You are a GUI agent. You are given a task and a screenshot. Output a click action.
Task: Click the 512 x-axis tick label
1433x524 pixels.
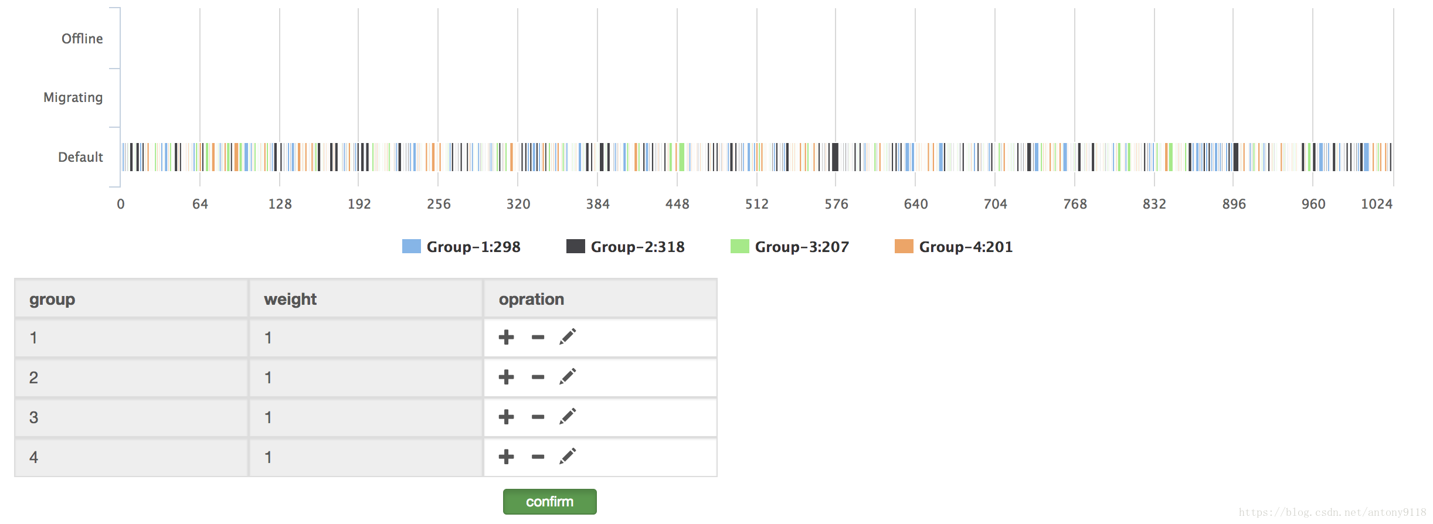coord(756,204)
